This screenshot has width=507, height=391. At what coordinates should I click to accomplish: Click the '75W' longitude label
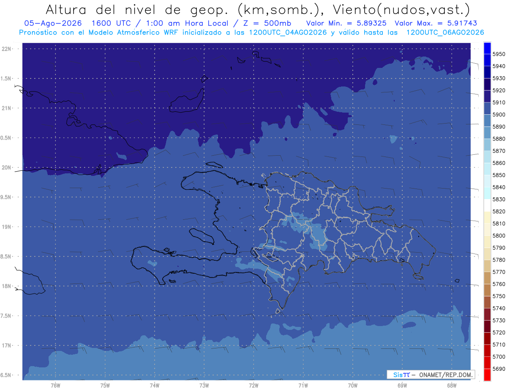(x=105, y=385)
